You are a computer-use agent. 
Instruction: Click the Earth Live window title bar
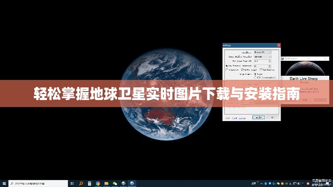[304, 58]
